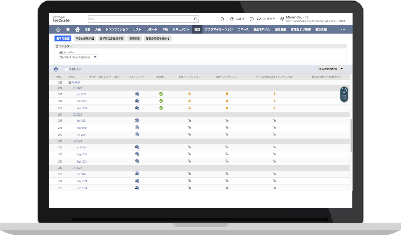Open the カスタマイゼーション menu
This screenshot has height=235, width=401.
pyautogui.click(x=219, y=29)
